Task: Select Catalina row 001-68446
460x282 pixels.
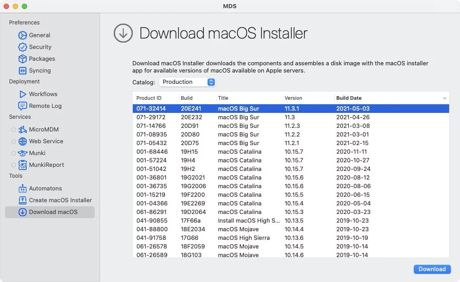Action: 291,152
